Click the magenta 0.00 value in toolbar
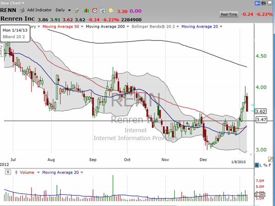The image size is (275, 206). (135, 11)
